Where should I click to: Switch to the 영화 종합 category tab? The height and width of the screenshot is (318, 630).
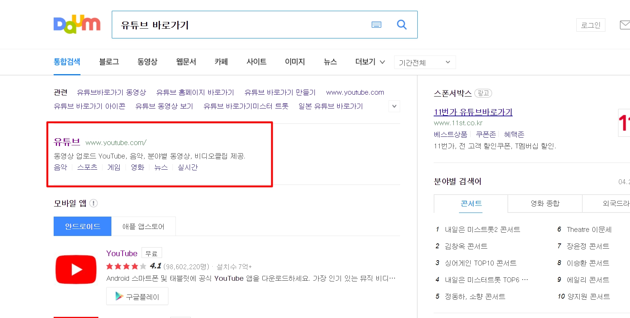click(x=545, y=204)
